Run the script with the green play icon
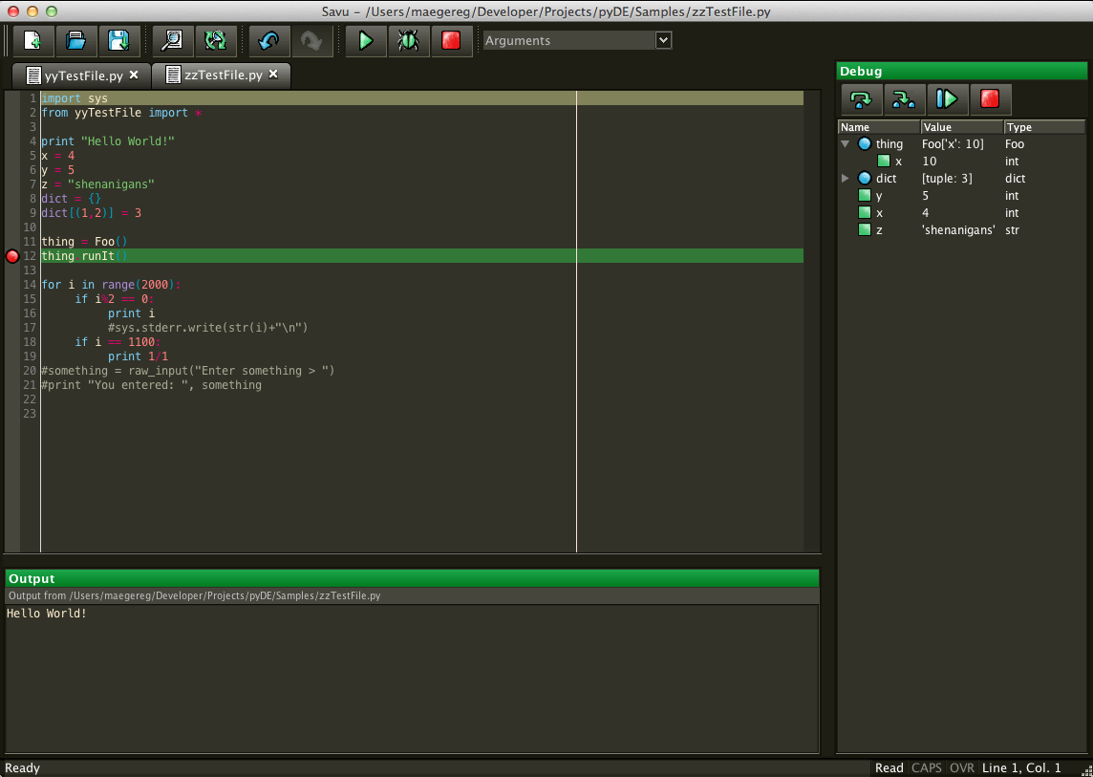This screenshot has width=1093, height=777. click(x=365, y=41)
